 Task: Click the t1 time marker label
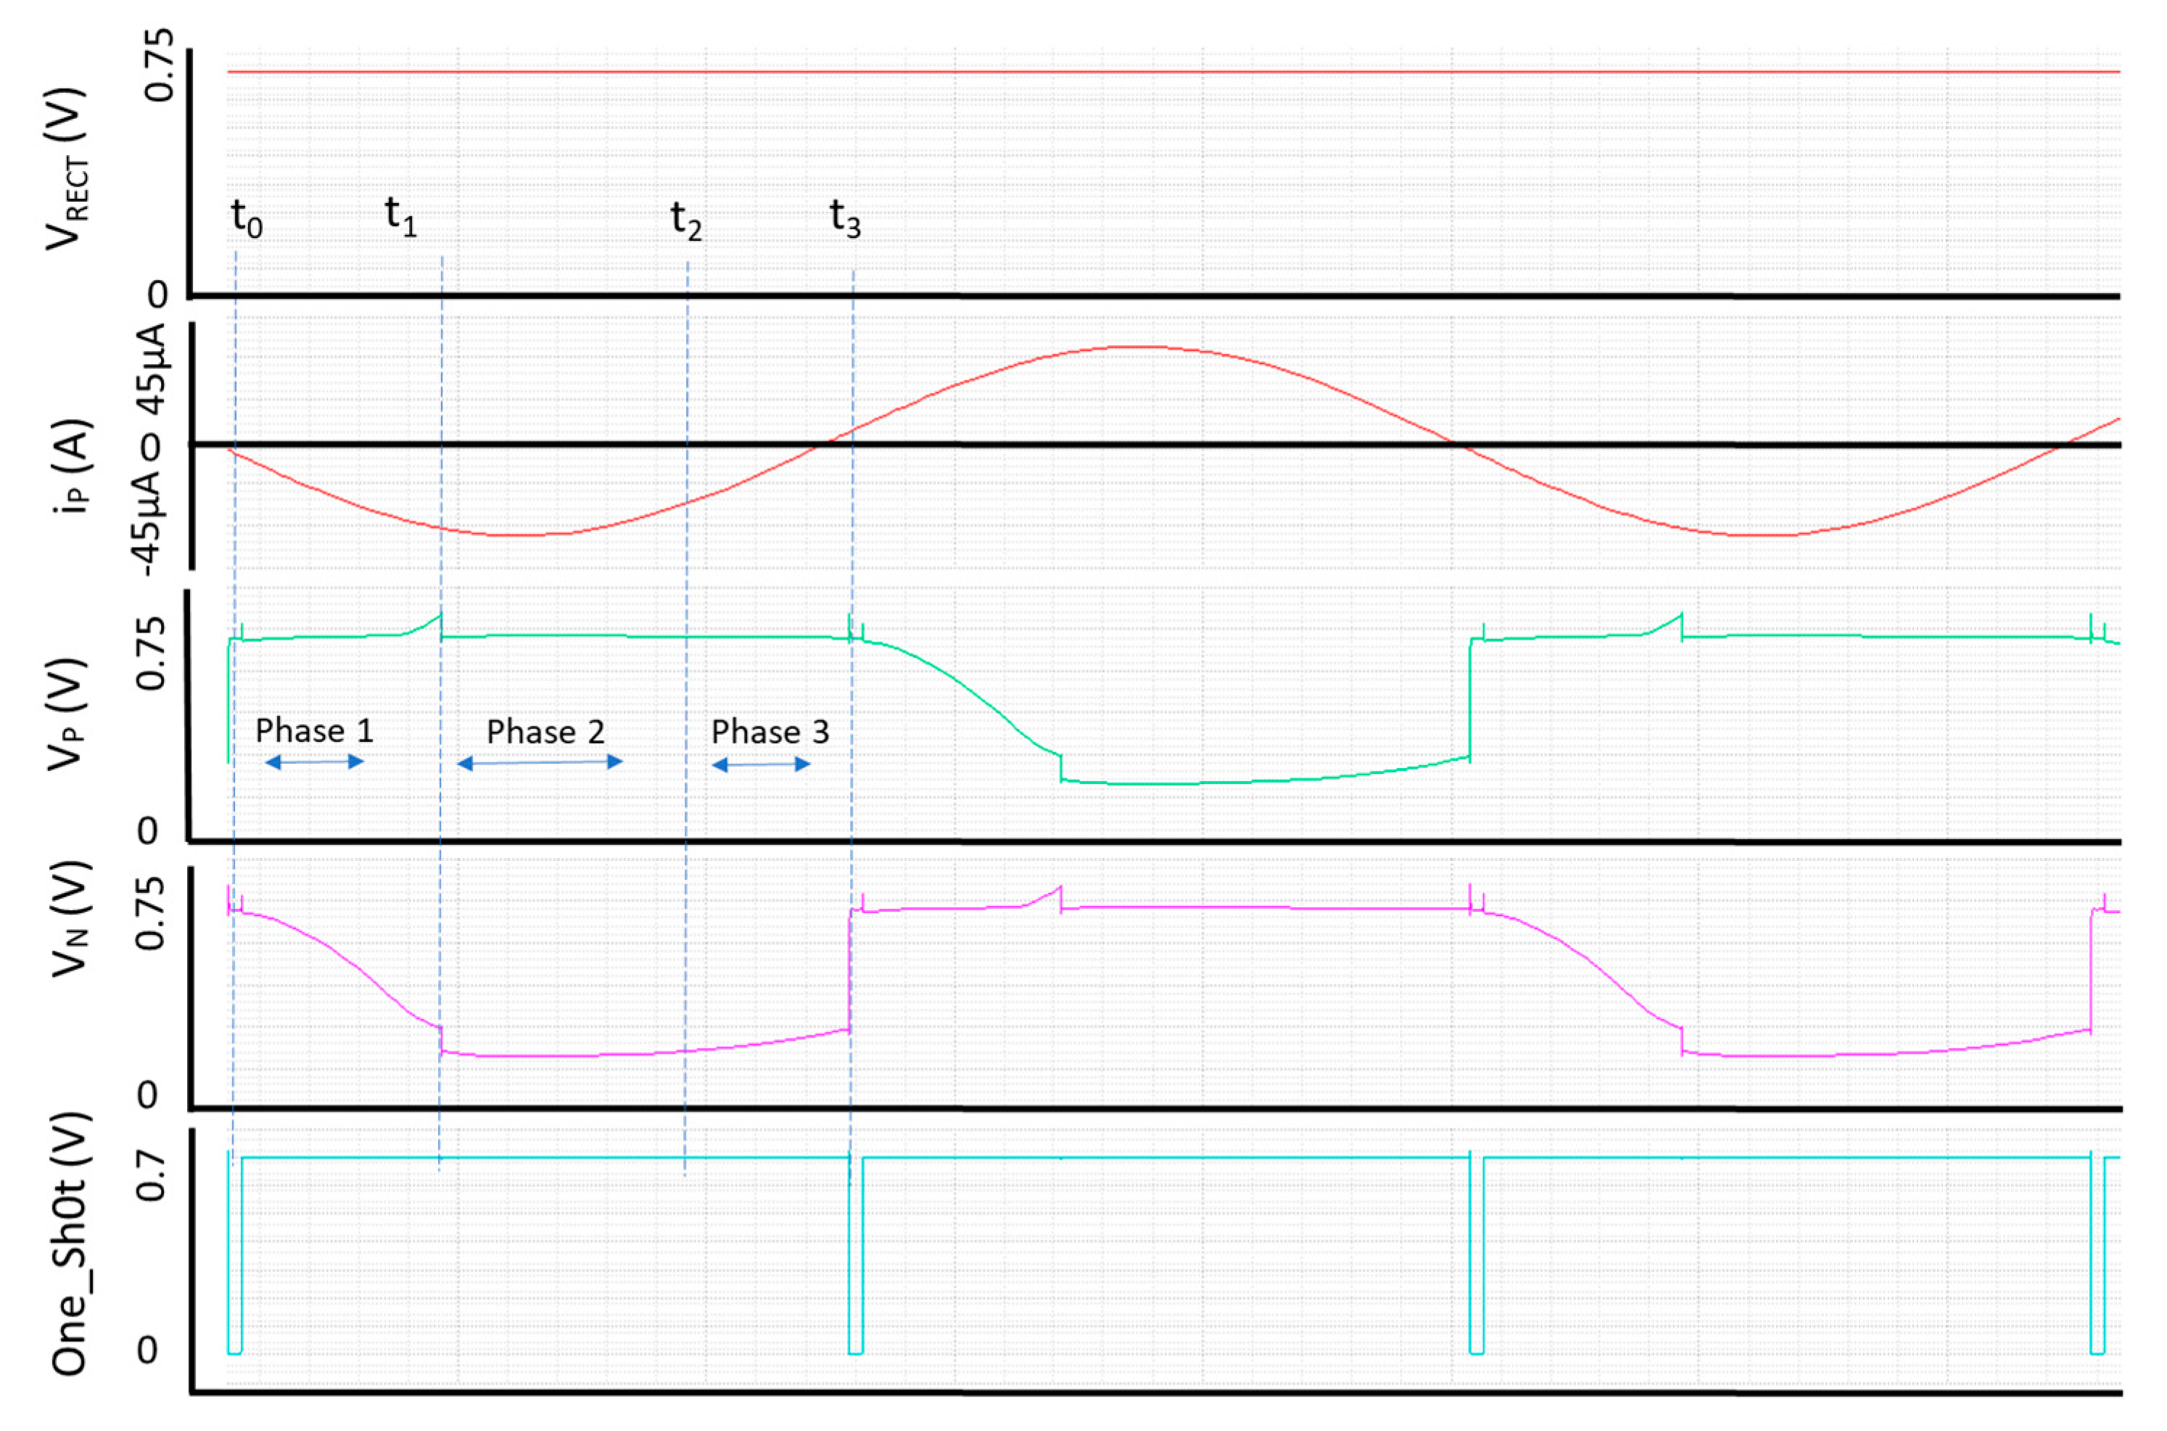pyautogui.click(x=400, y=217)
